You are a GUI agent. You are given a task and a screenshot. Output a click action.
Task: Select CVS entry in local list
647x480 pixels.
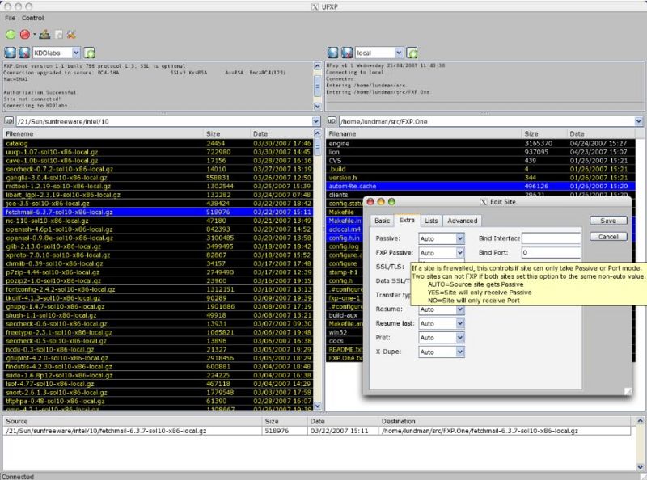480,161
